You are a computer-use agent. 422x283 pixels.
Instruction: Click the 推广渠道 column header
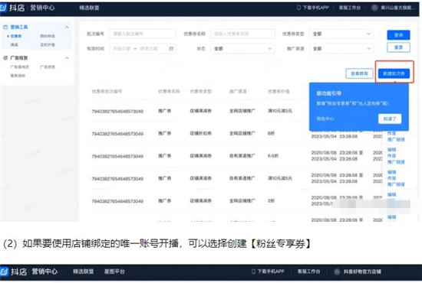coord(238,91)
